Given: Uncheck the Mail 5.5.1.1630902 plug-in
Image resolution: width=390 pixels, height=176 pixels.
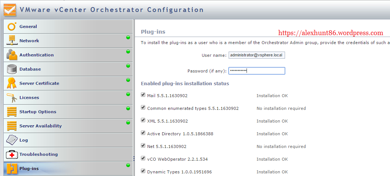Looking at the screenshot, I should (x=143, y=95).
